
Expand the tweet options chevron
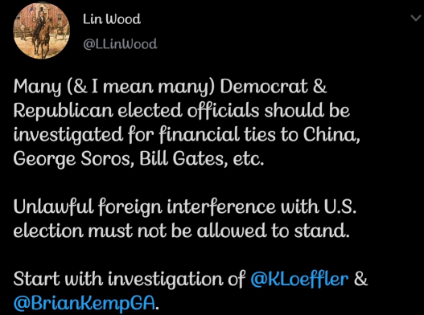point(416,18)
